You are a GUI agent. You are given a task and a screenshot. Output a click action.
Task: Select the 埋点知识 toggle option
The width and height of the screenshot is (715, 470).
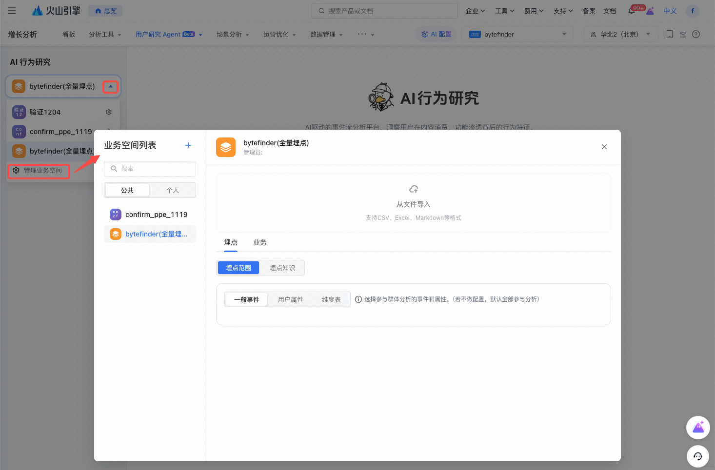click(282, 268)
